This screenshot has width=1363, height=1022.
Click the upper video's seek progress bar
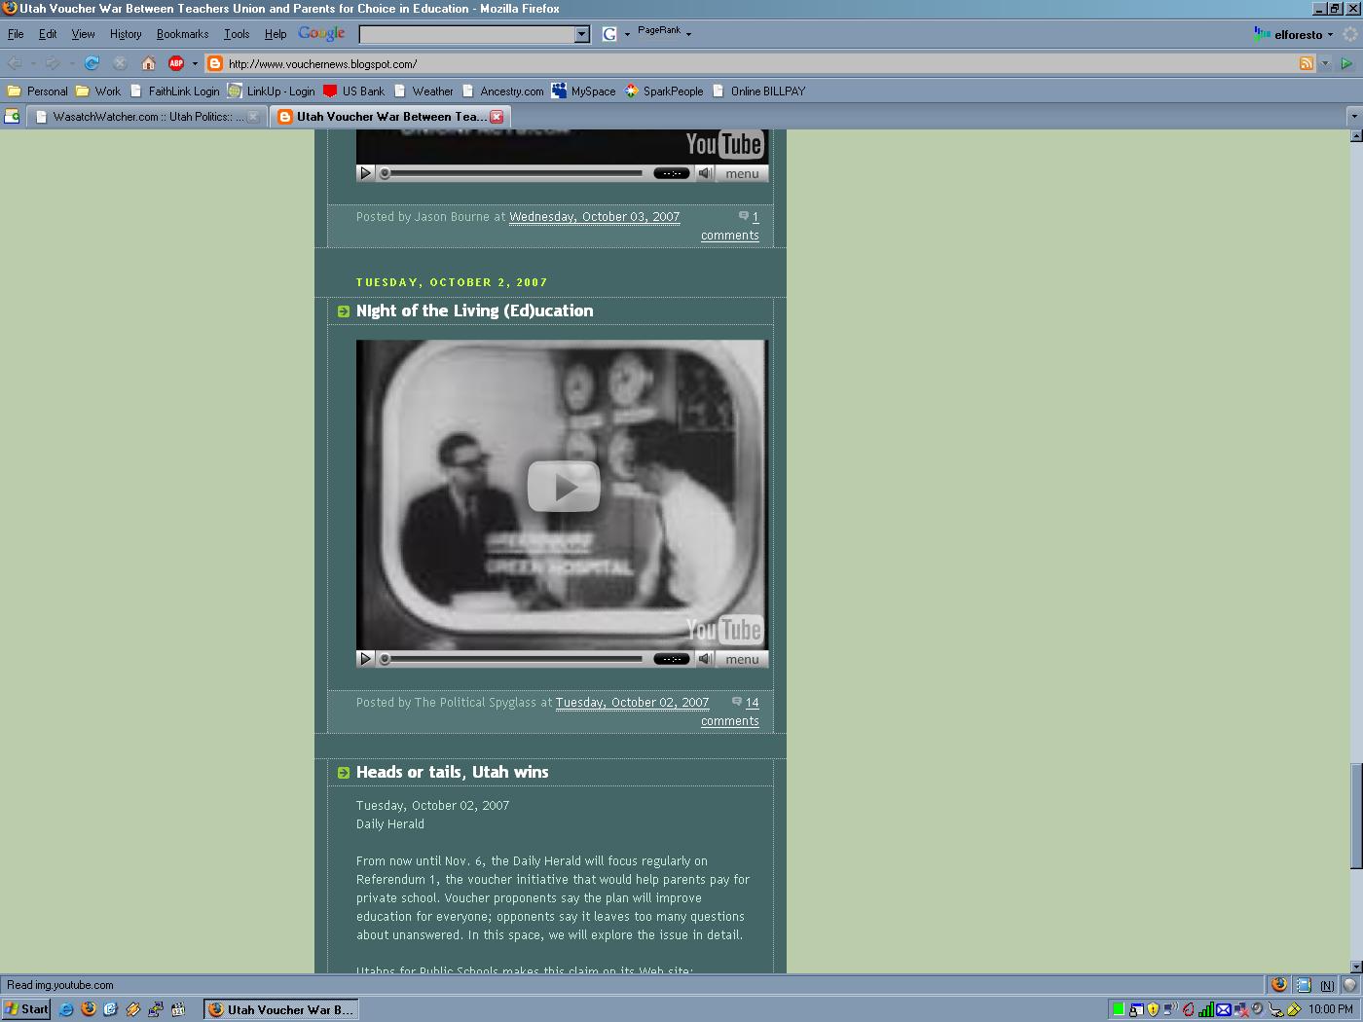[x=510, y=173]
